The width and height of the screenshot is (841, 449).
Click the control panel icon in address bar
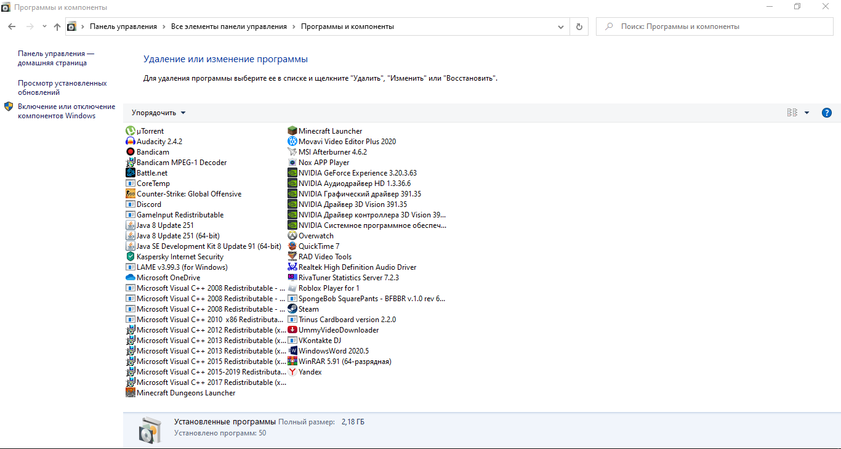(x=71, y=26)
